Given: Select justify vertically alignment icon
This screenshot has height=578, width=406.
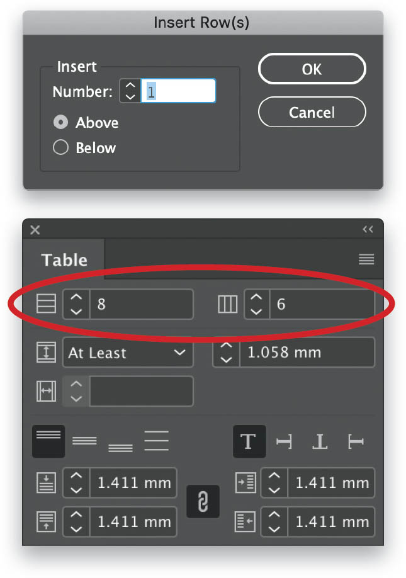Looking at the screenshot, I should point(157,441).
